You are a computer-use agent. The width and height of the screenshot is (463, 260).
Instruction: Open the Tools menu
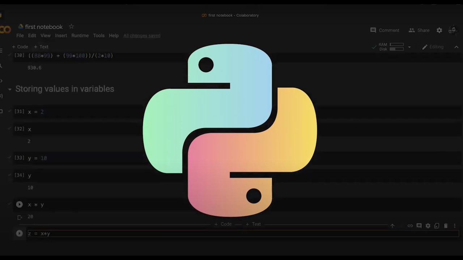99,35
